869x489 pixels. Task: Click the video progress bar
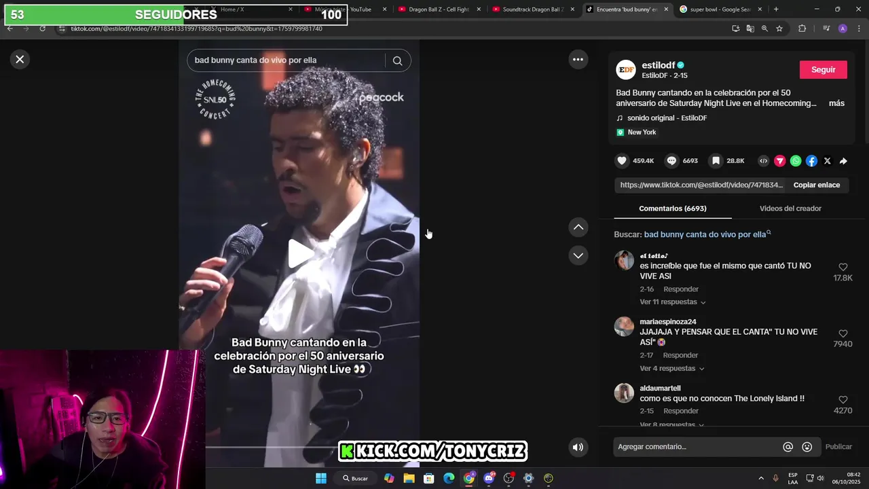coord(299,447)
